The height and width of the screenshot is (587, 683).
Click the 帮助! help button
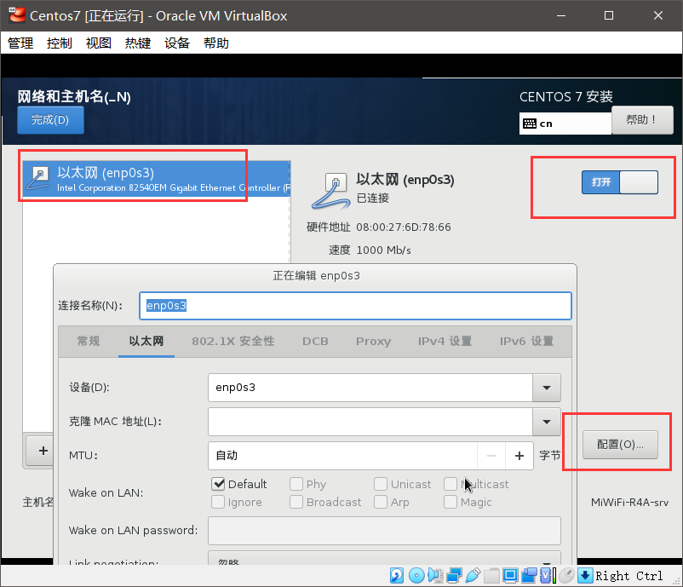point(642,120)
